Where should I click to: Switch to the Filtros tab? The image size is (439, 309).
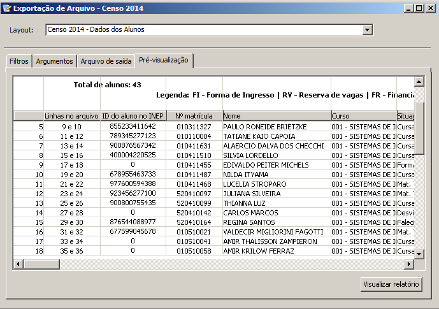[18, 62]
